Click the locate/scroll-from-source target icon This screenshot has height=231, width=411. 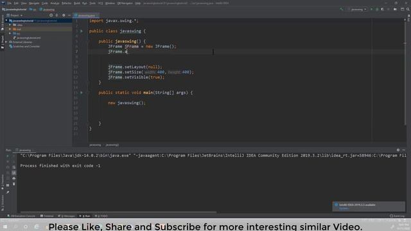[51, 15]
